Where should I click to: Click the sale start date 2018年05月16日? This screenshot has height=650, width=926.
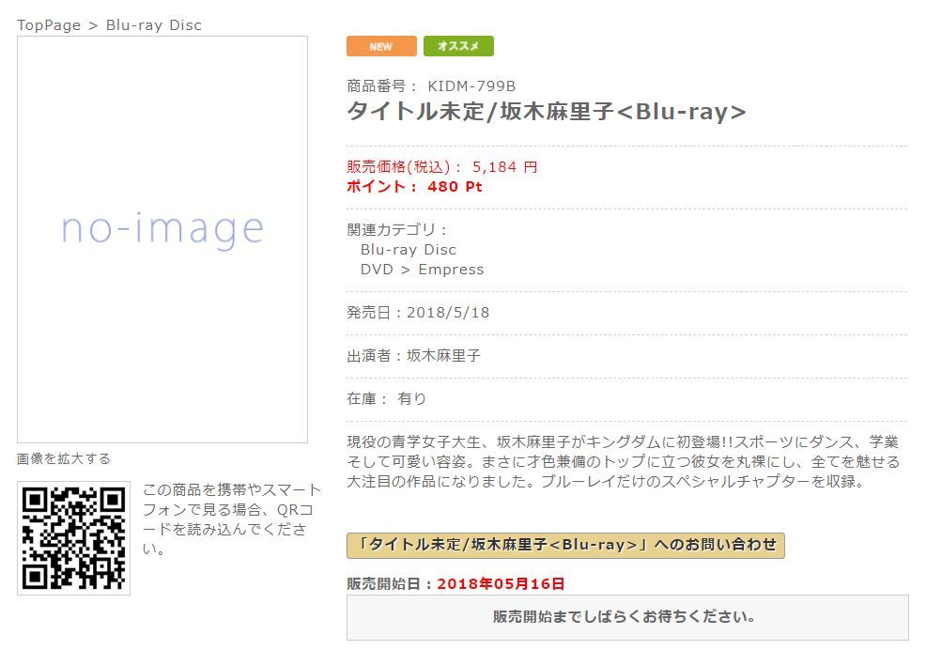pyautogui.click(x=501, y=584)
